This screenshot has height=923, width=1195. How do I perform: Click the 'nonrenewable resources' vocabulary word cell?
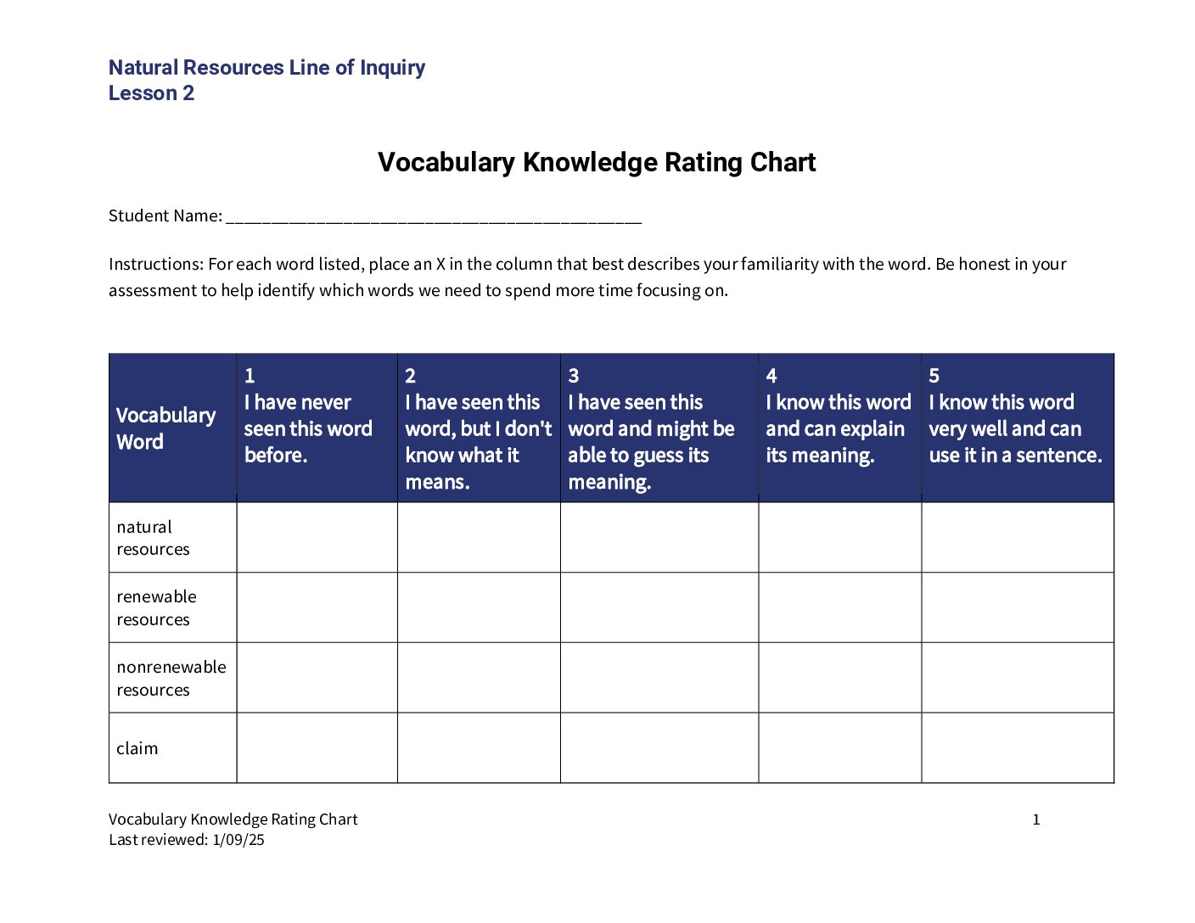tap(173, 678)
